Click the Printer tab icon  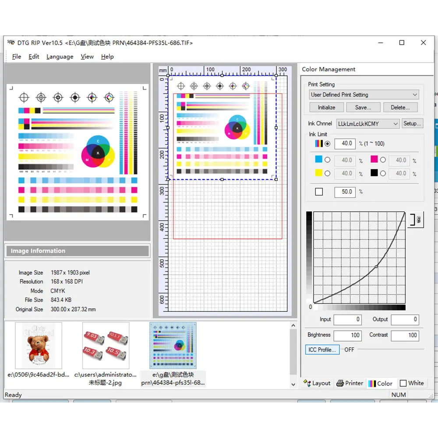point(340,383)
